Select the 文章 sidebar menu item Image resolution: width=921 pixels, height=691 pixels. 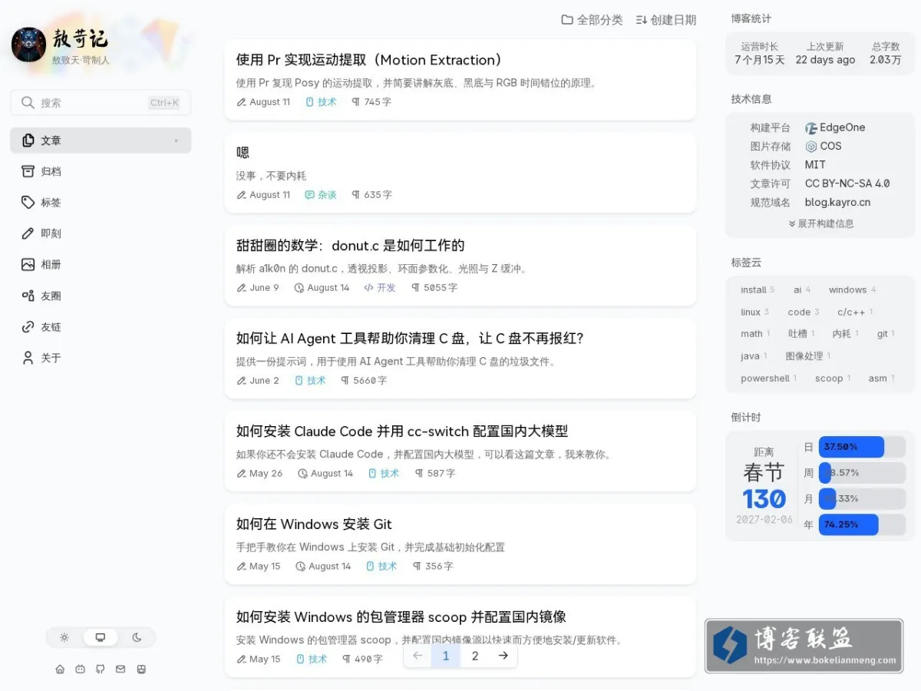[101, 141]
